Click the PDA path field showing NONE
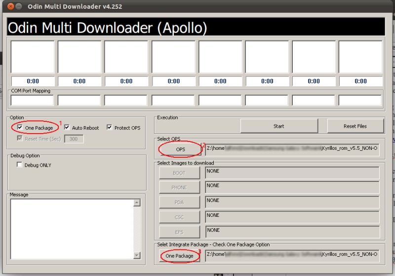The width and height of the screenshot is (395, 276). 292,203
